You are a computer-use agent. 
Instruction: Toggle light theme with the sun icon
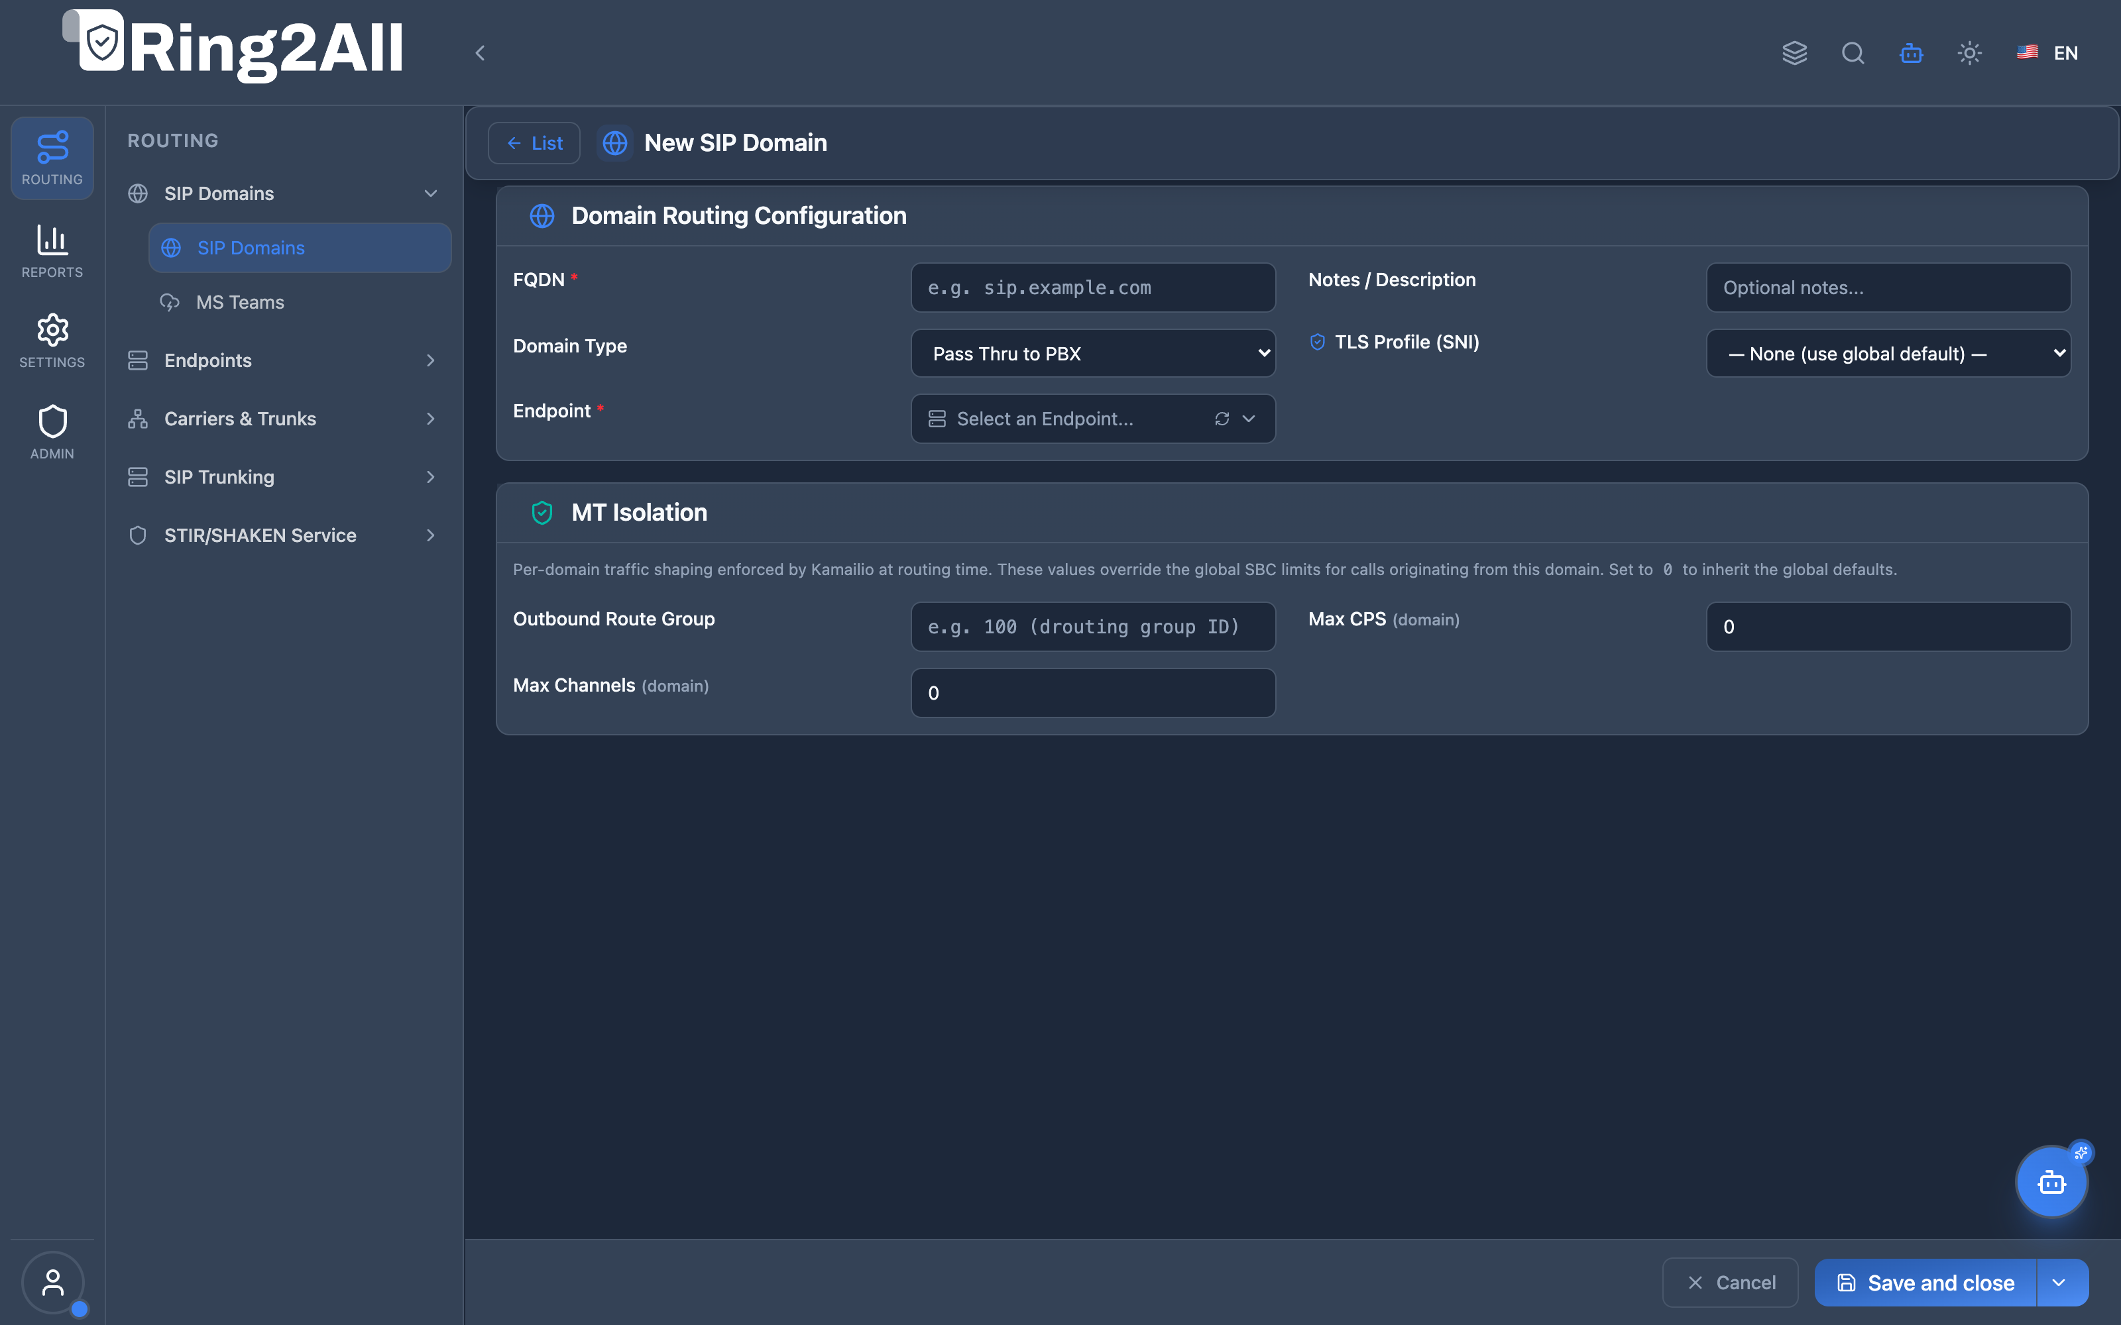click(1969, 54)
